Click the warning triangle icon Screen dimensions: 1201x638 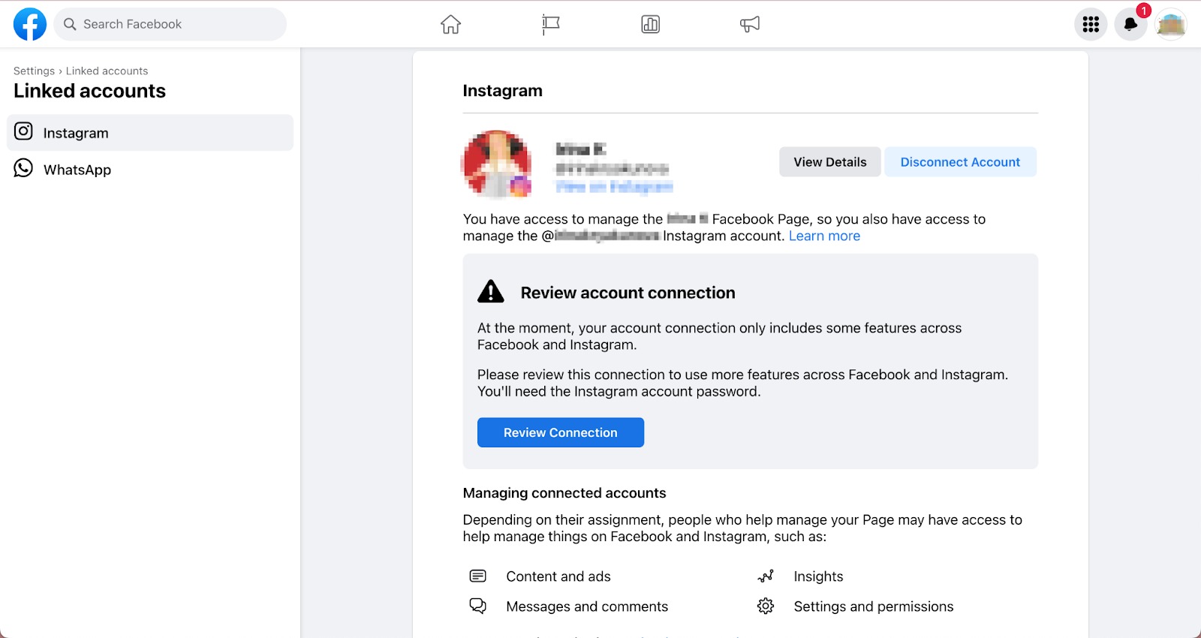click(x=491, y=292)
